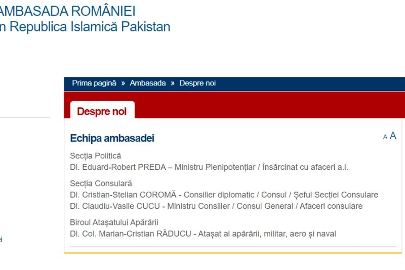Click the » separator after Ambasada

click(173, 83)
